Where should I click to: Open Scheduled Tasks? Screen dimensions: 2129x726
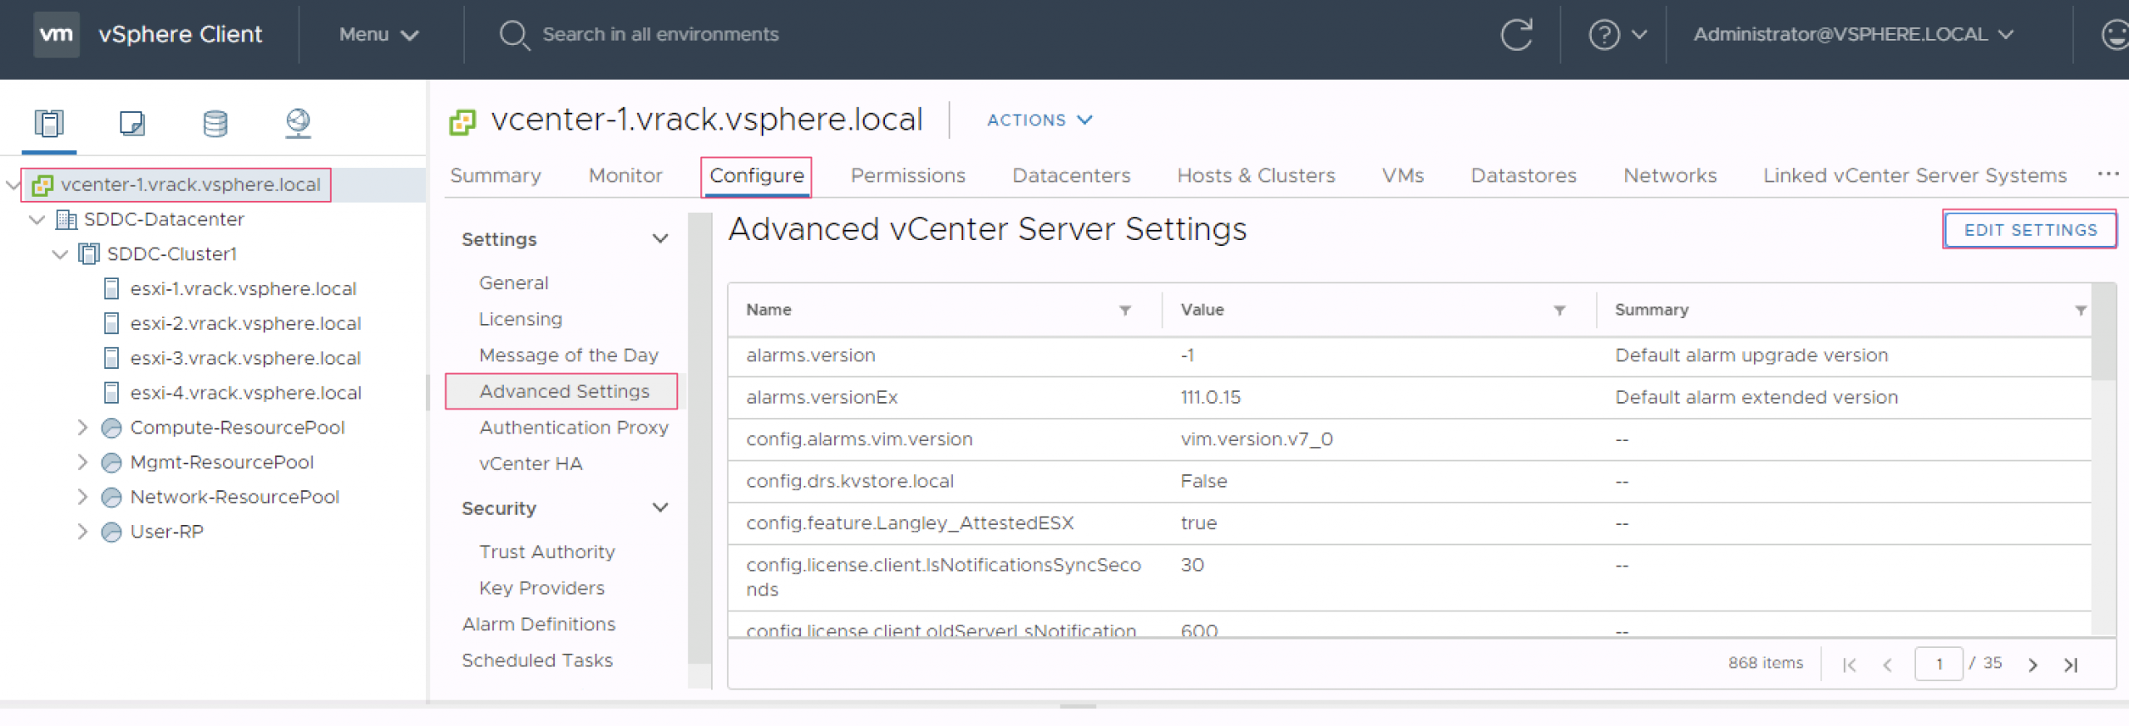(537, 660)
